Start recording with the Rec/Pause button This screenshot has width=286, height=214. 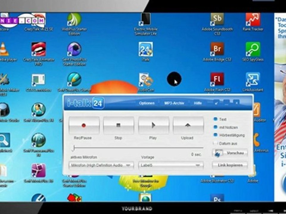[x=84, y=125]
